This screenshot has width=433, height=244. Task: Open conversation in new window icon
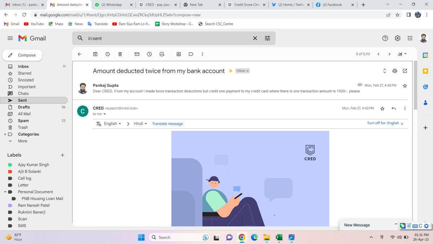click(x=405, y=71)
